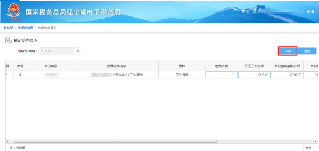Click the location pin icon in breadcrumb
Viewport: 319px width, 151px height.
click(x=5, y=28)
